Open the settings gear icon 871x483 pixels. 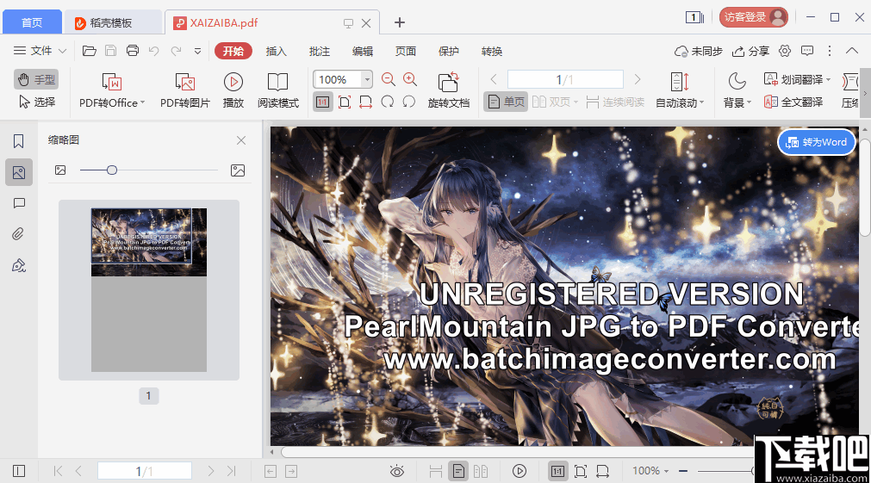pos(784,51)
